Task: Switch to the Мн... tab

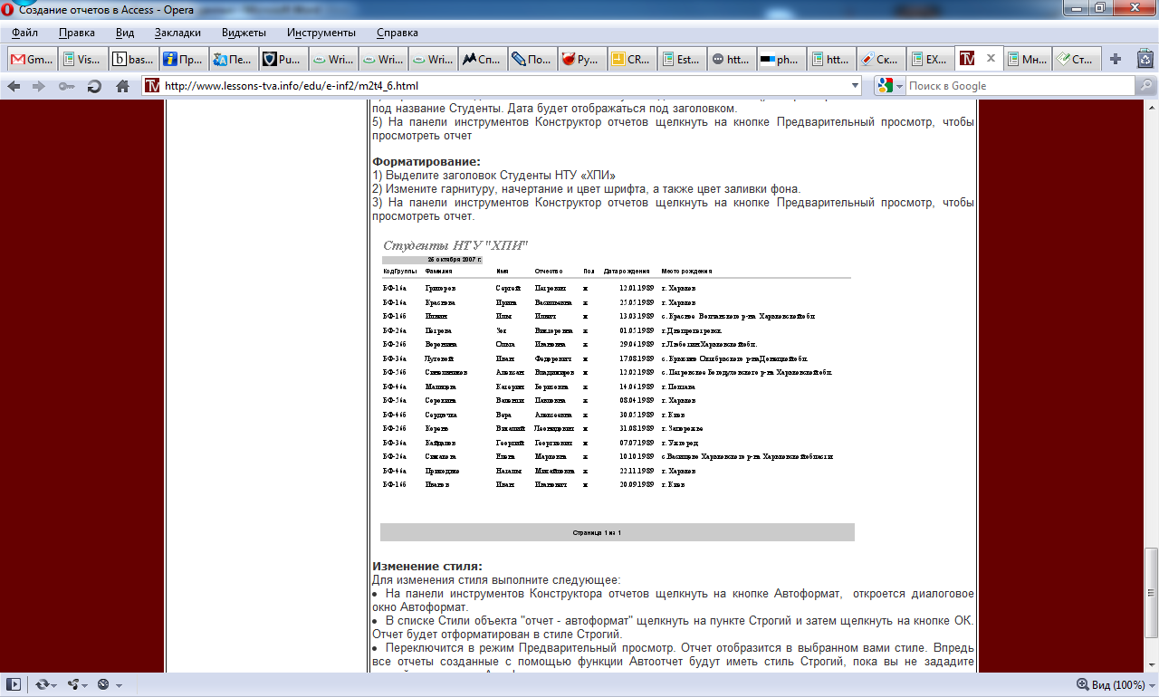Action: coord(1029,60)
